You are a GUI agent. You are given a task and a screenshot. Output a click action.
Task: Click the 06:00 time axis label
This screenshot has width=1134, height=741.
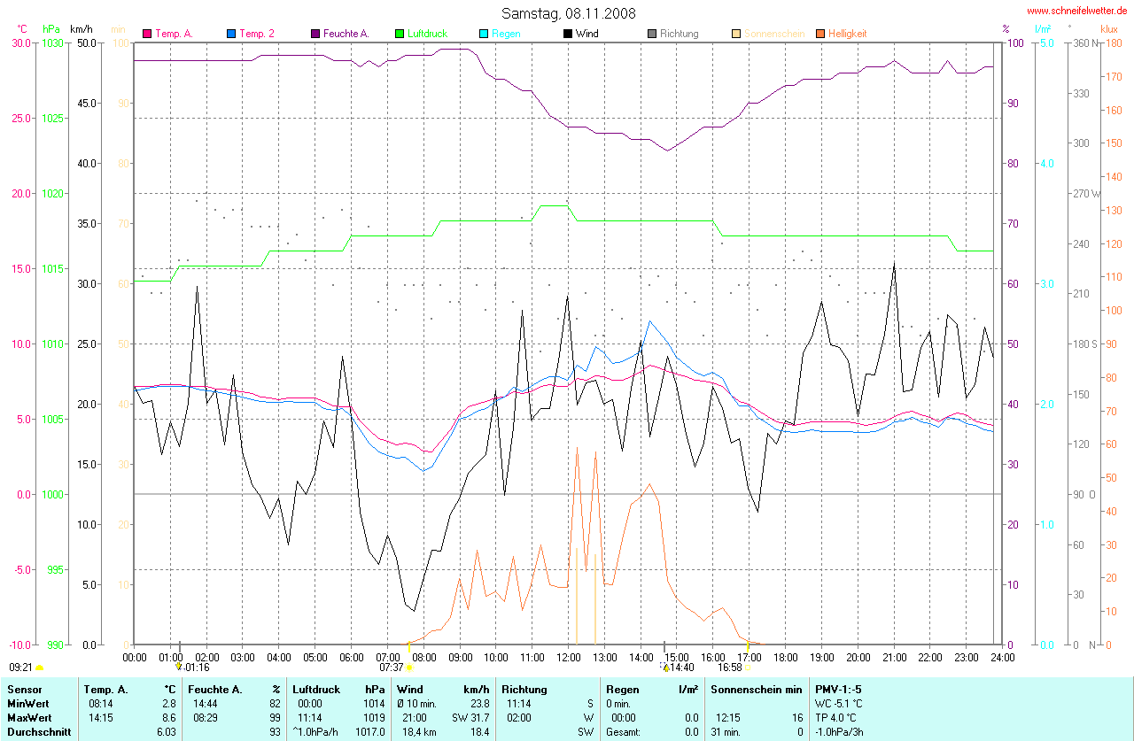pos(352,657)
